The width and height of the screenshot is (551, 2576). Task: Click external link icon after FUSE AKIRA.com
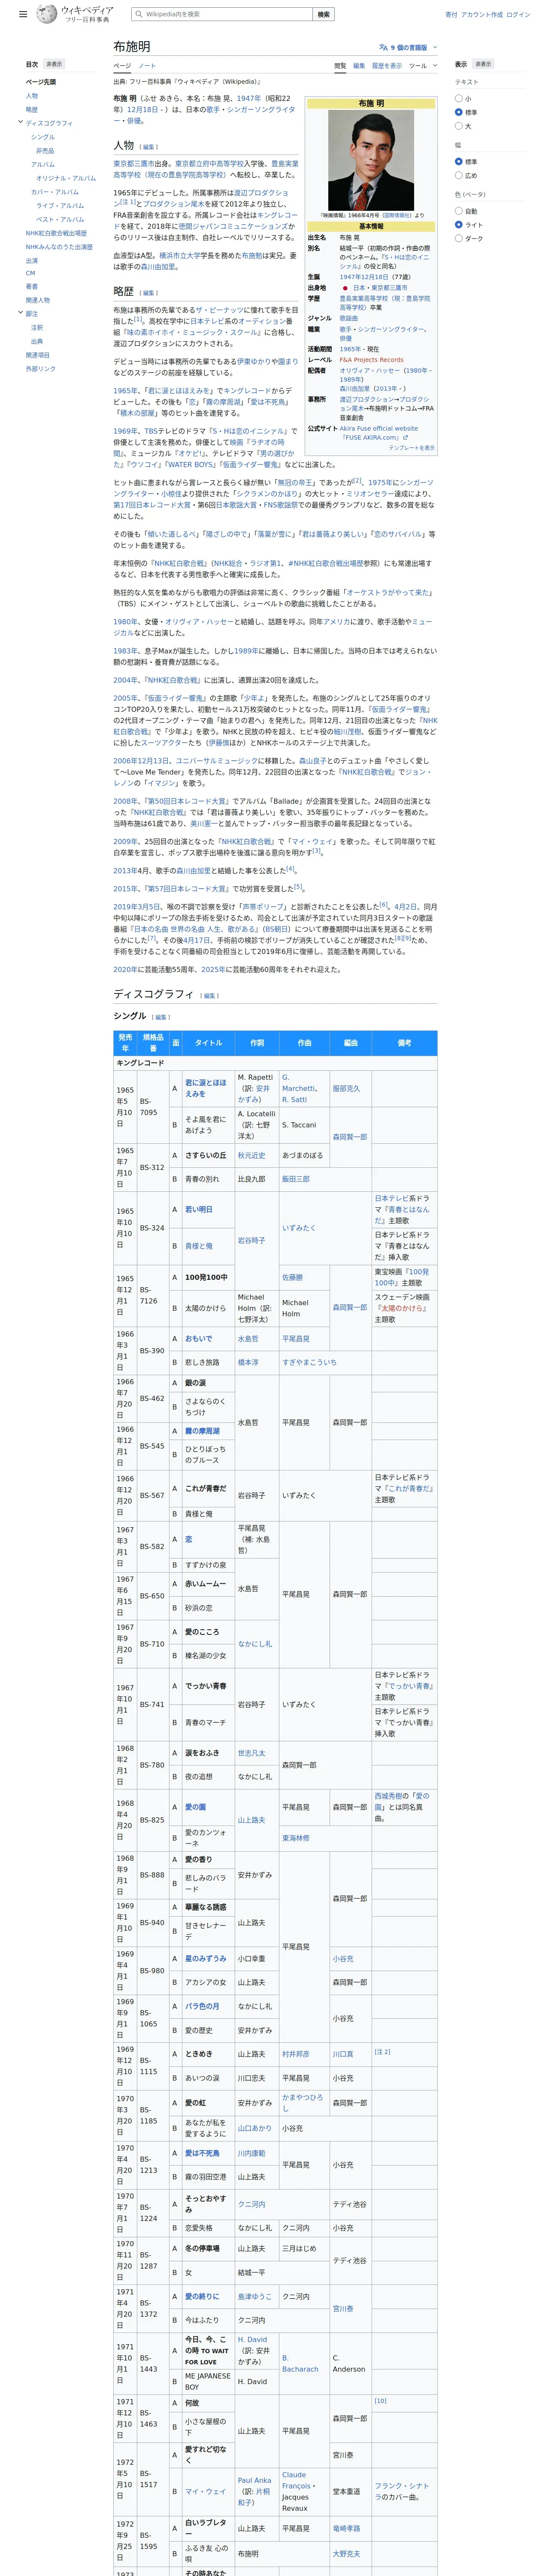click(405, 437)
